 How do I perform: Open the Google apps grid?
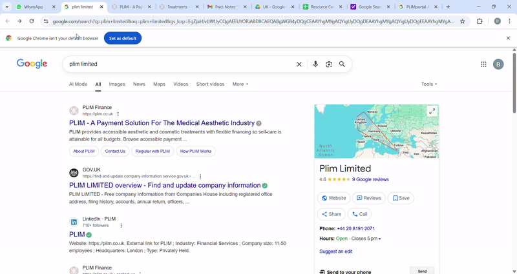(483, 64)
